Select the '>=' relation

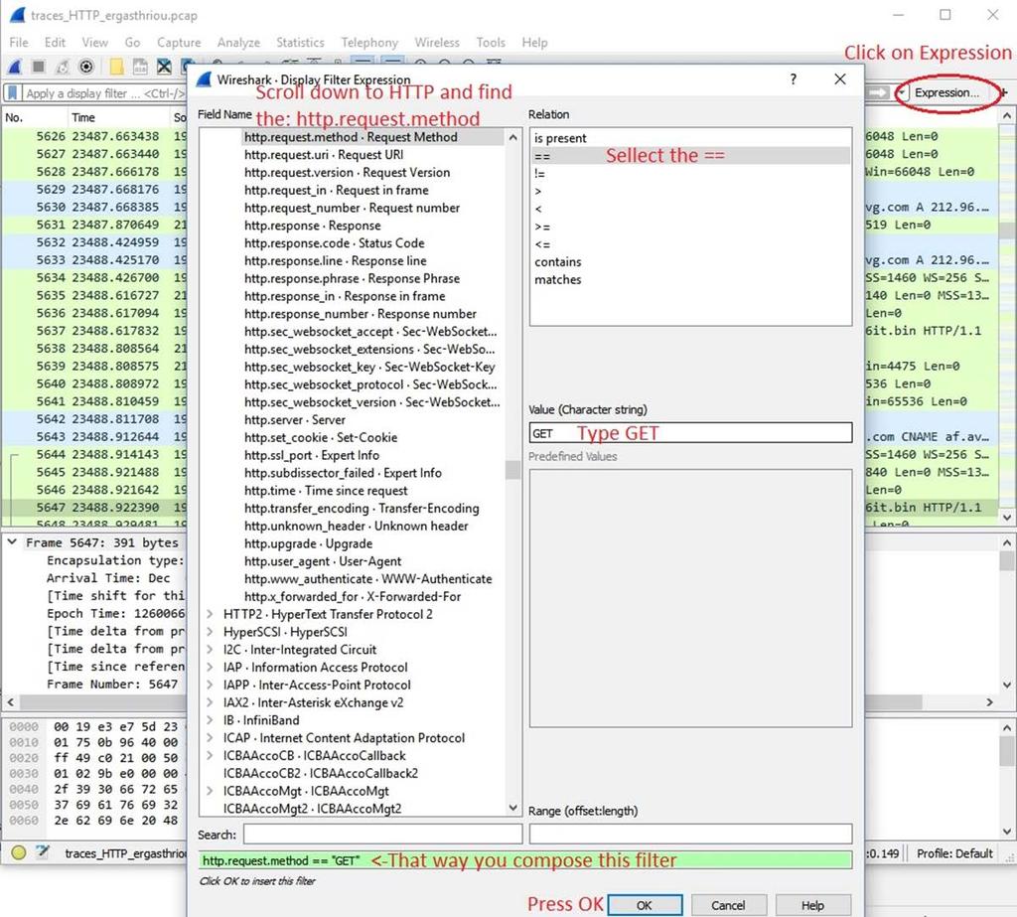[x=691, y=227]
